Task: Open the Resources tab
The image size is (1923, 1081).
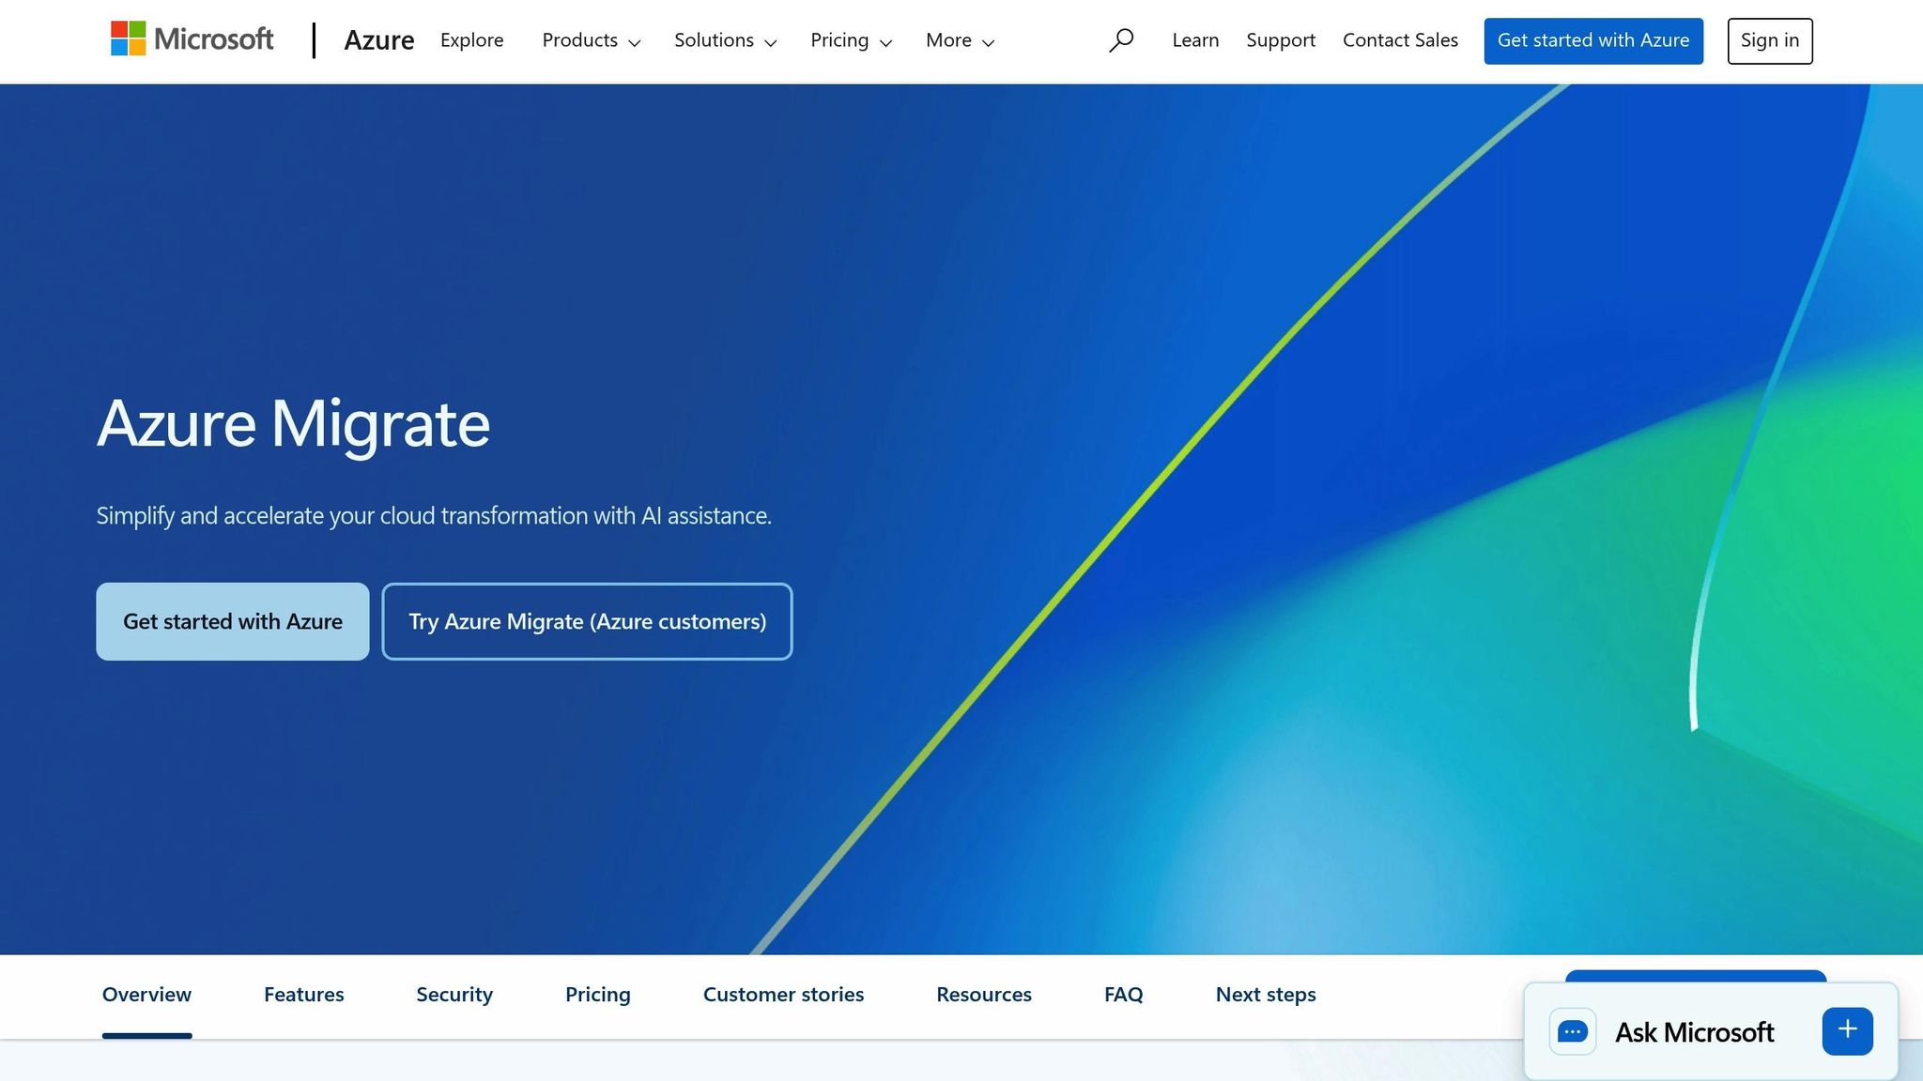Action: click(x=984, y=994)
